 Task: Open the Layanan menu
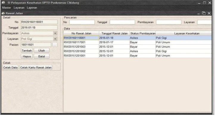pyautogui.click(x=19, y=8)
